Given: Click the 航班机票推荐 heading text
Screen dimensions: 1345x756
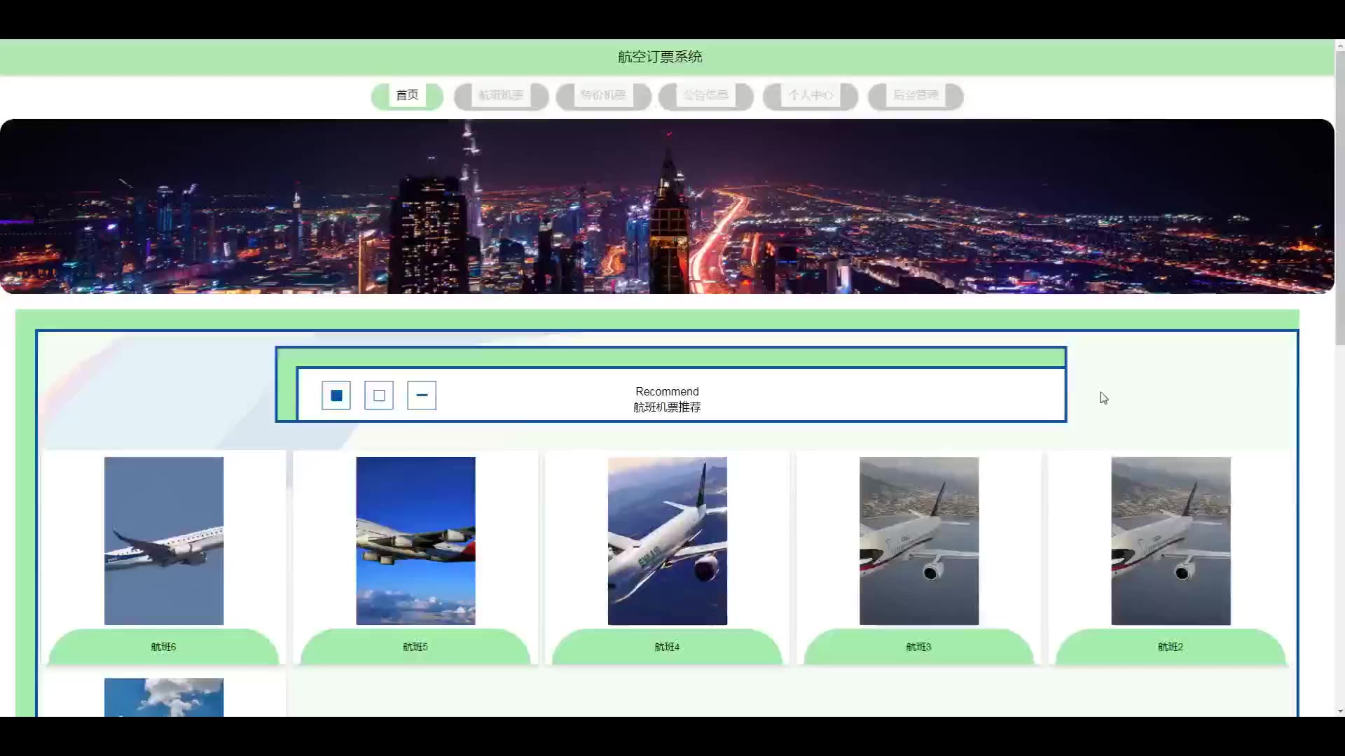Looking at the screenshot, I should [x=667, y=407].
